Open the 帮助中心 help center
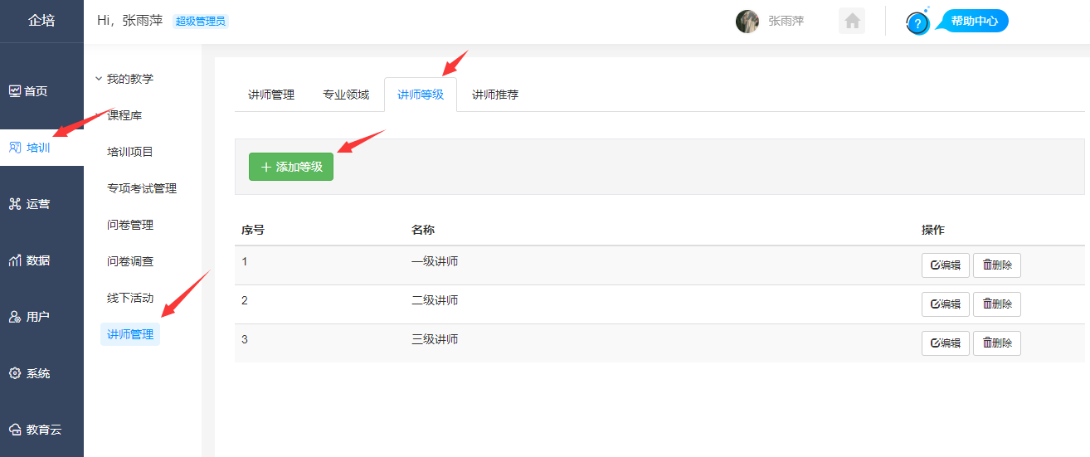Image resolution: width=1090 pixels, height=457 pixels. tap(974, 22)
